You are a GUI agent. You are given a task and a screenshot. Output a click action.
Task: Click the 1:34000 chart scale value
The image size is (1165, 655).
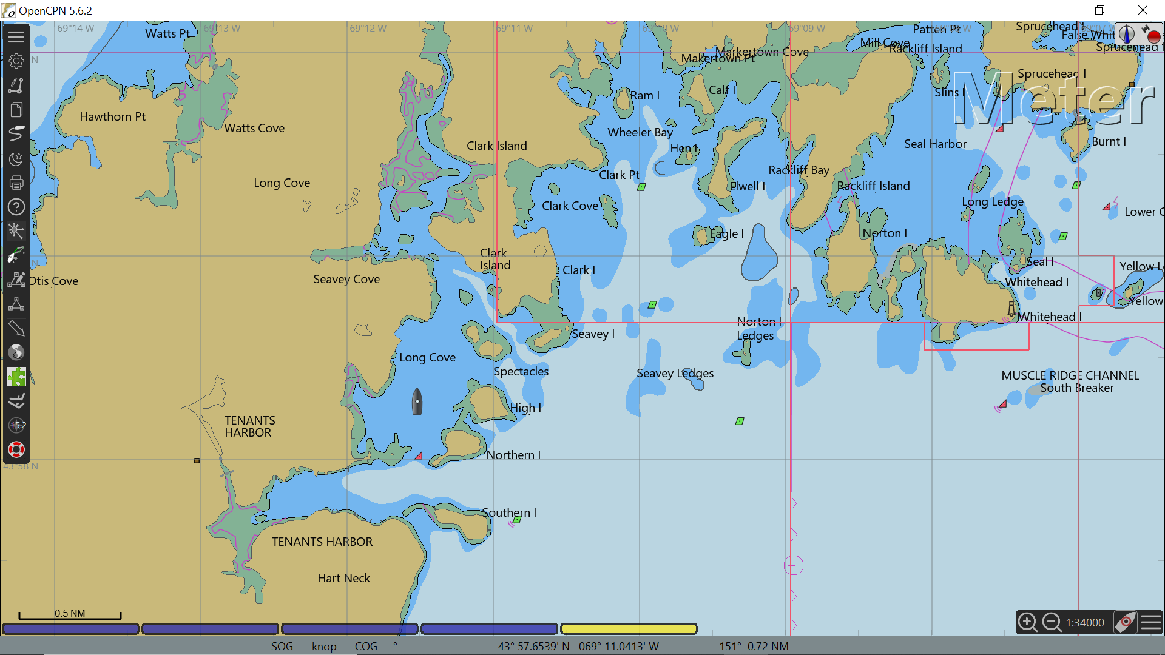[x=1085, y=623]
